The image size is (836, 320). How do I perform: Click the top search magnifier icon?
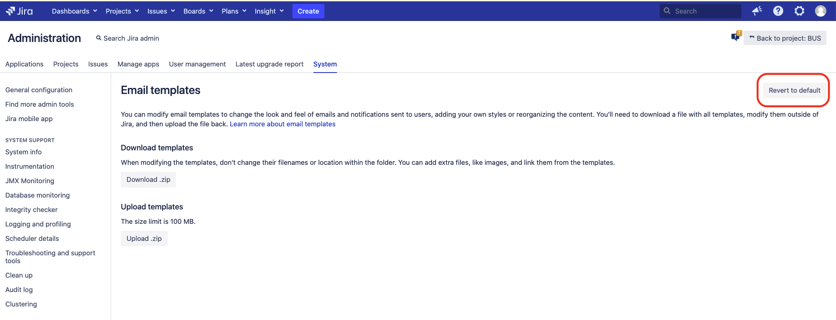click(x=667, y=11)
